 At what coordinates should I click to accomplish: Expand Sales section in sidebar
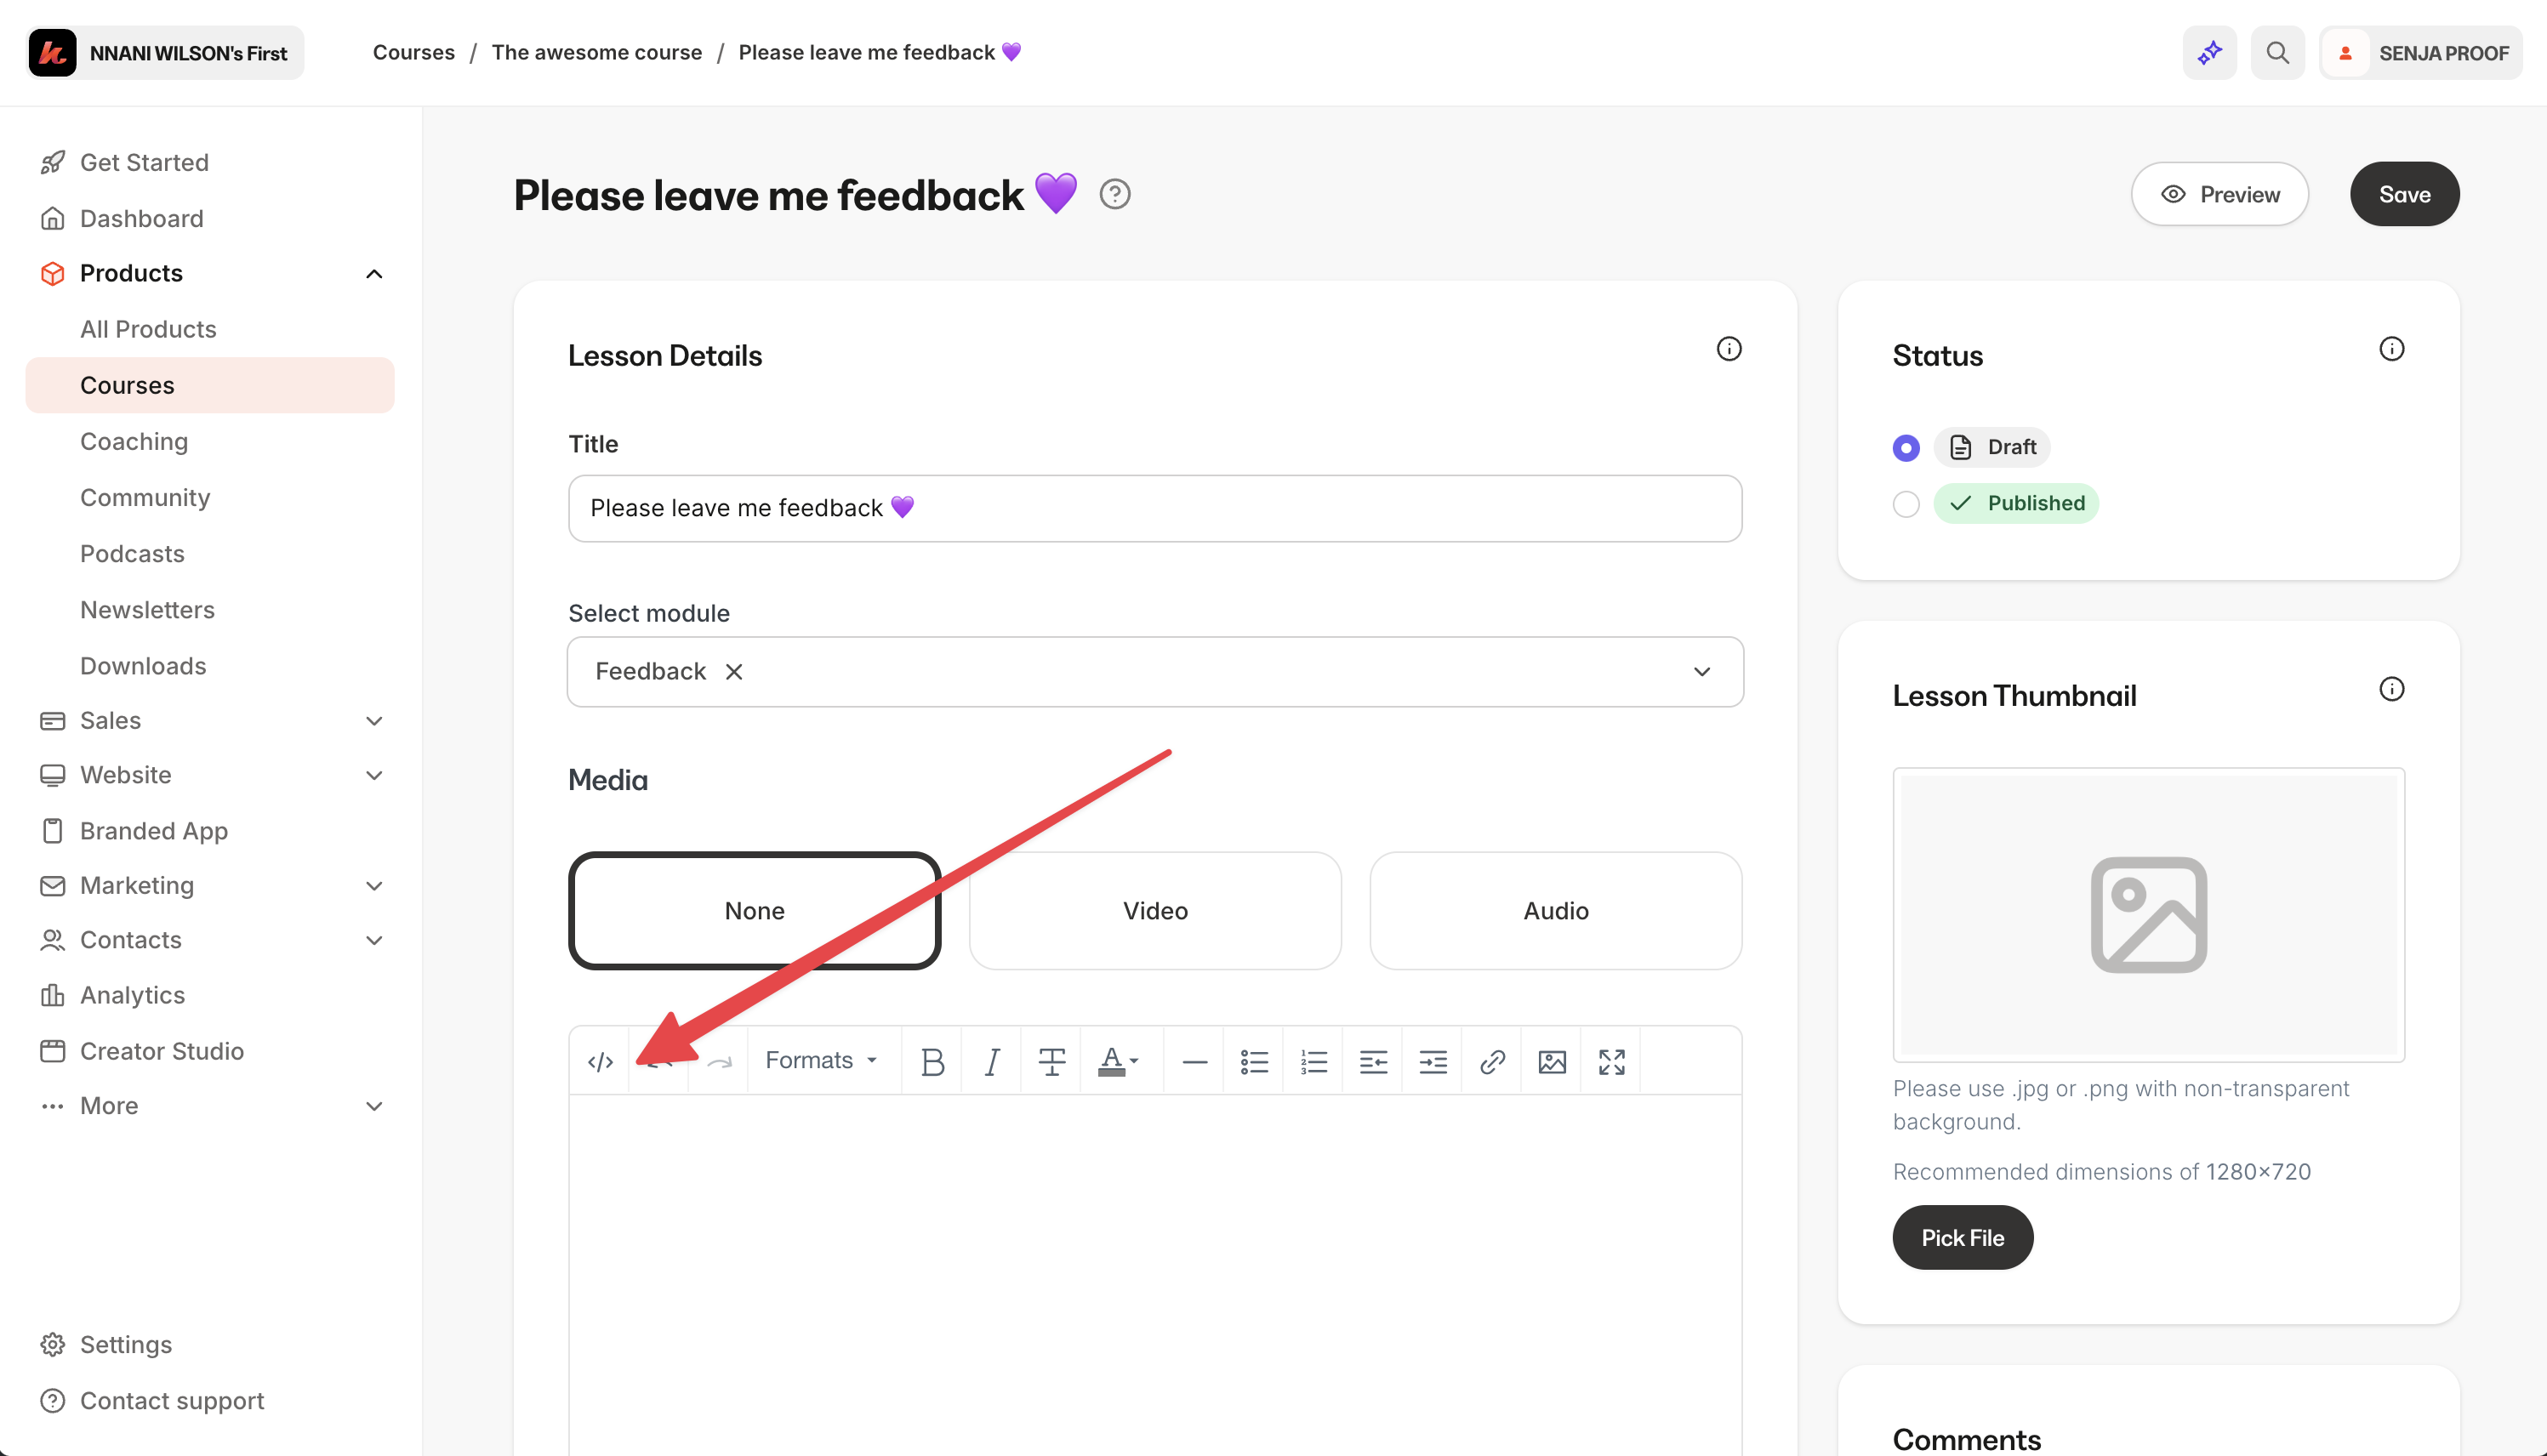(374, 721)
